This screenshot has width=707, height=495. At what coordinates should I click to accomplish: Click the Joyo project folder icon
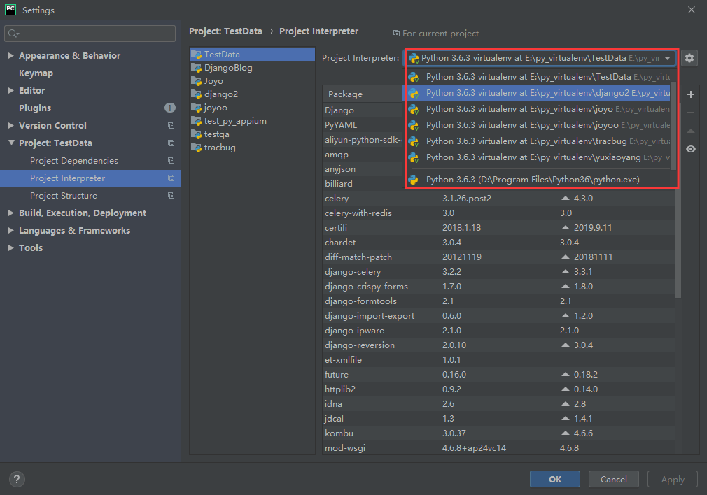pos(196,81)
